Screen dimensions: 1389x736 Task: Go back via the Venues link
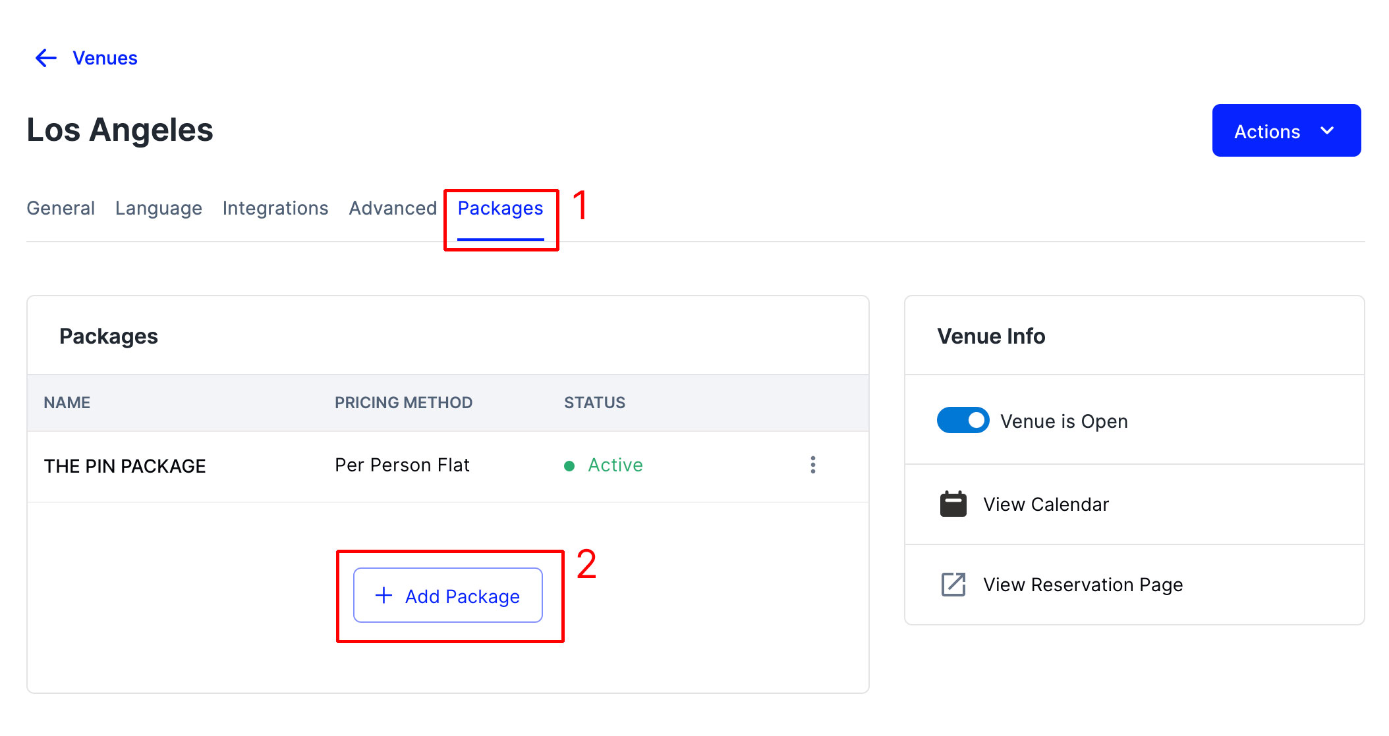[105, 58]
